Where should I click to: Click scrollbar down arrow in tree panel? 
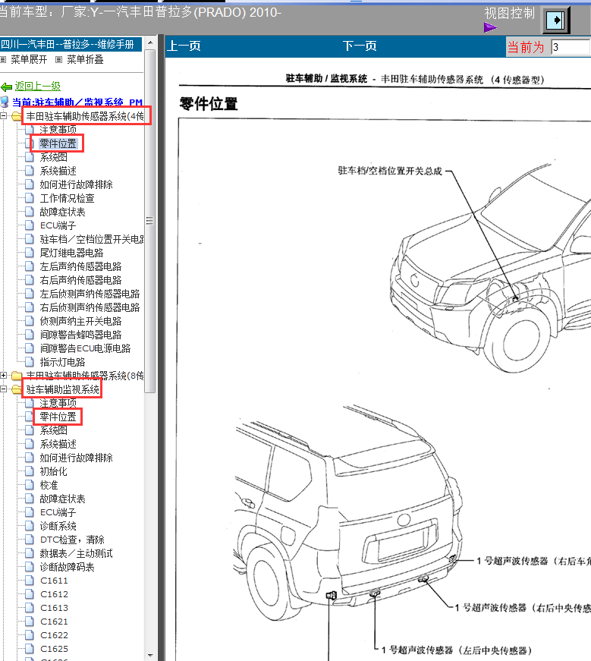(149, 656)
